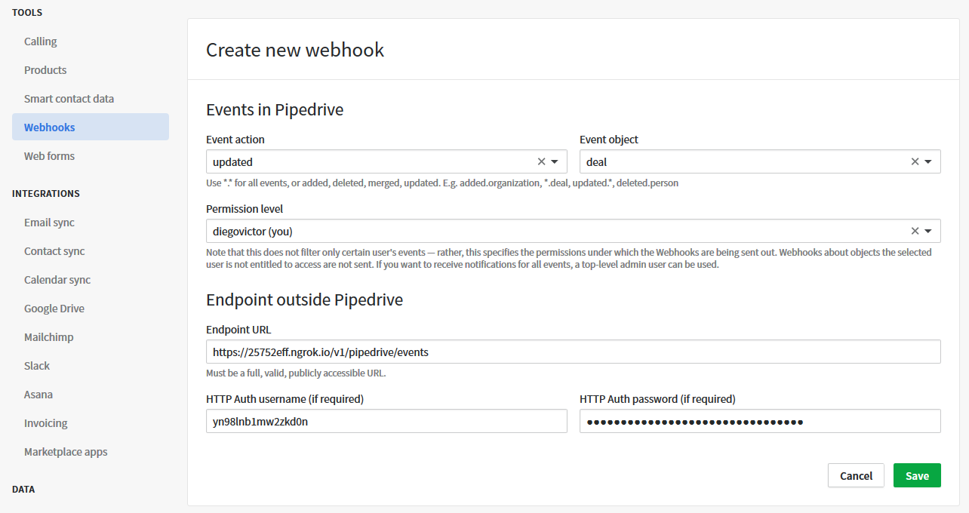Open the Slack integration page
This screenshot has height=513, width=969.
[37, 366]
